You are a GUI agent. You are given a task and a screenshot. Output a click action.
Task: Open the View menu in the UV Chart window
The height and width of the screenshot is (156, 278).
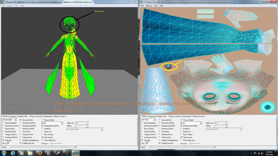[x=156, y=6]
